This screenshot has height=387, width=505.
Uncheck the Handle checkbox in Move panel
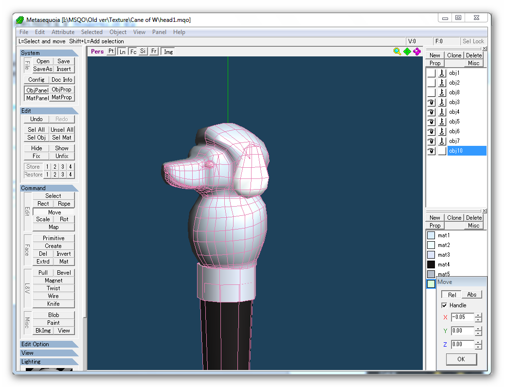pos(444,305)
